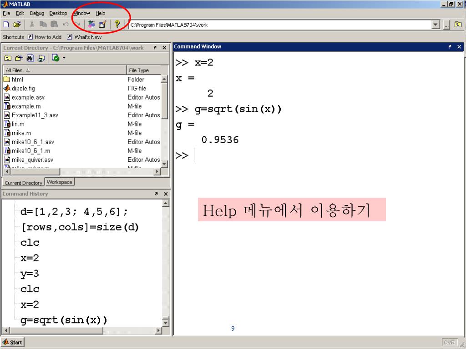Open the File menu
The height and width of the screenshot is (349, 466).
[6, 13]
